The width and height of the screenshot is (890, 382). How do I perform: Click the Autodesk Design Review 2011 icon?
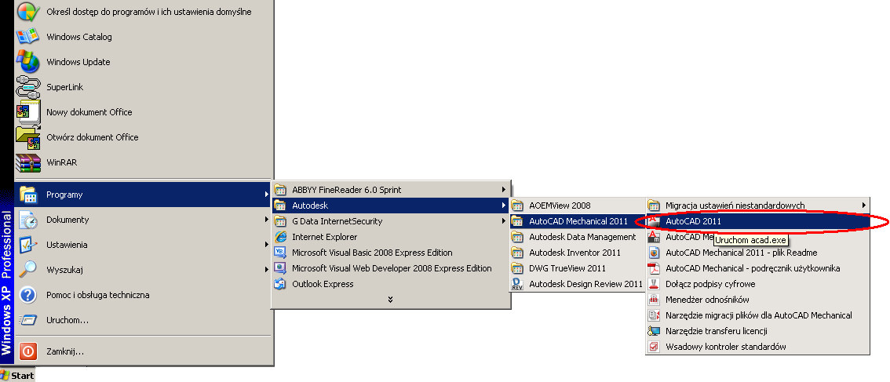[517, 284]
